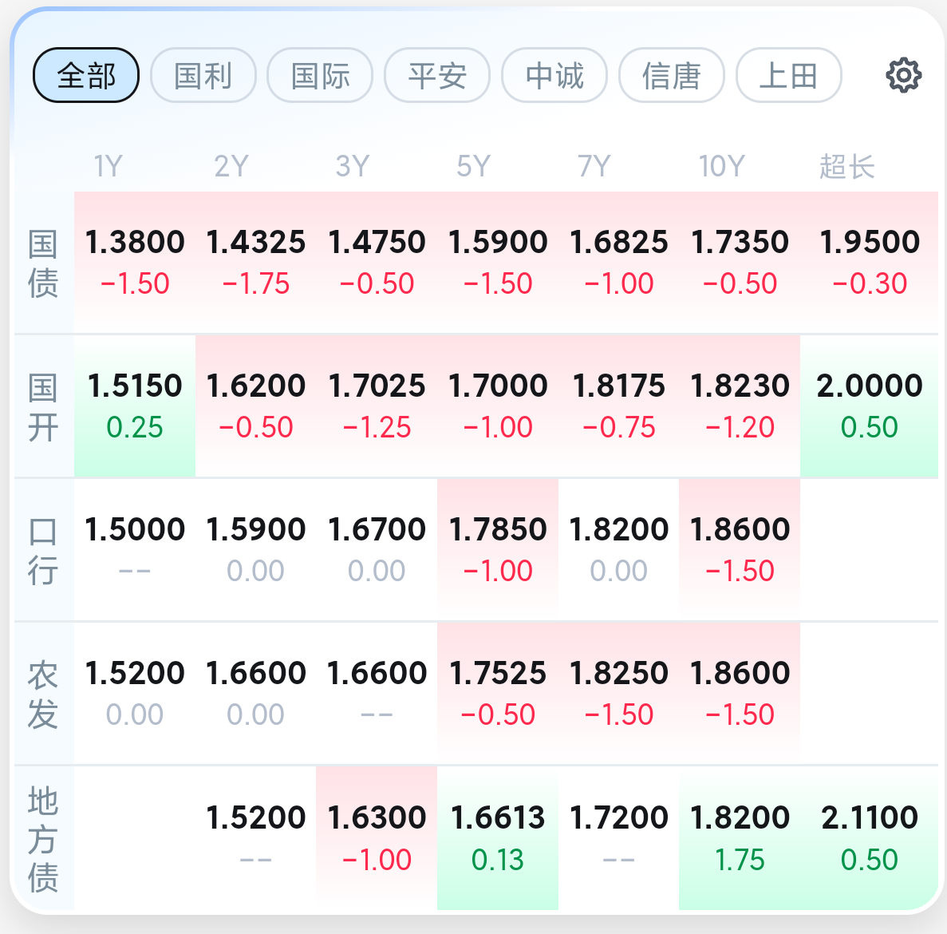Switch to the 国际 tab
Image resolution: width=947 pixels, height=934 pixels.
320,76
